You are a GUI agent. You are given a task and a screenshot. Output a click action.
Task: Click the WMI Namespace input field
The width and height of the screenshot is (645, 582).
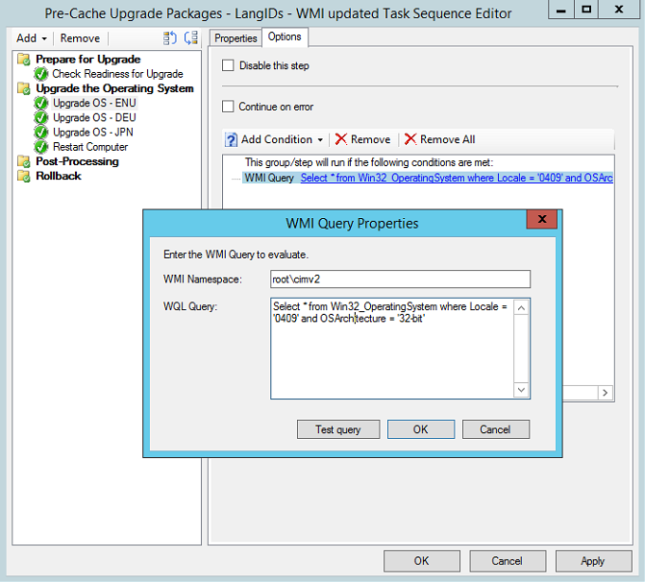click(400, 279)
